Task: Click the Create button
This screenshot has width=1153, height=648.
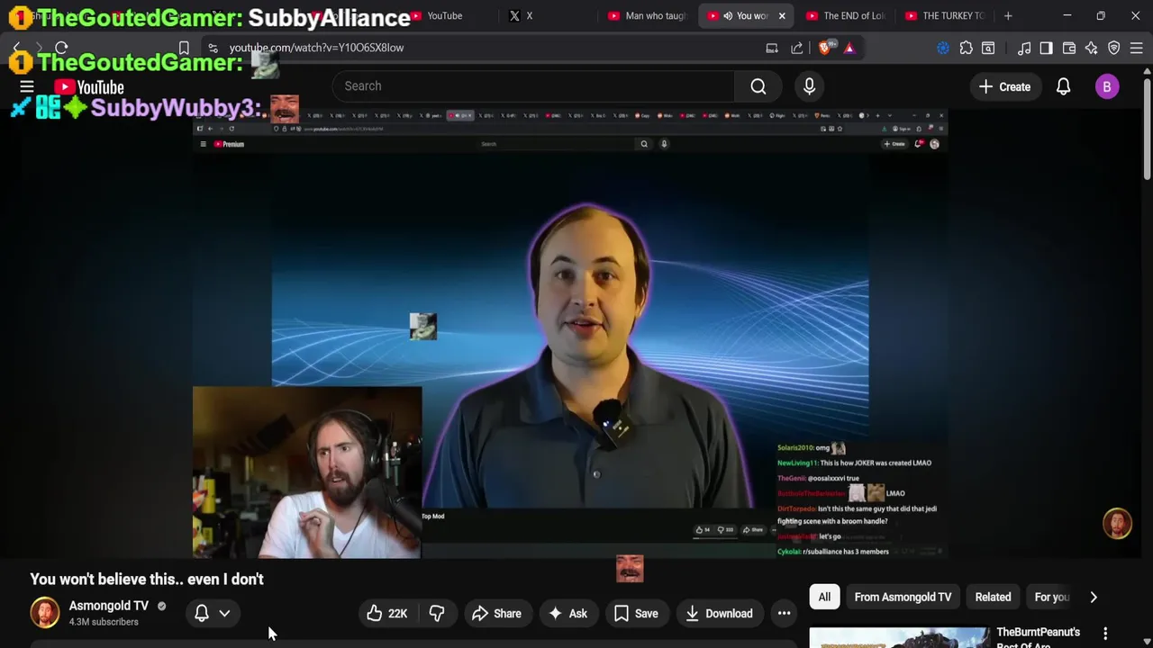Action: click(1004, 86)
